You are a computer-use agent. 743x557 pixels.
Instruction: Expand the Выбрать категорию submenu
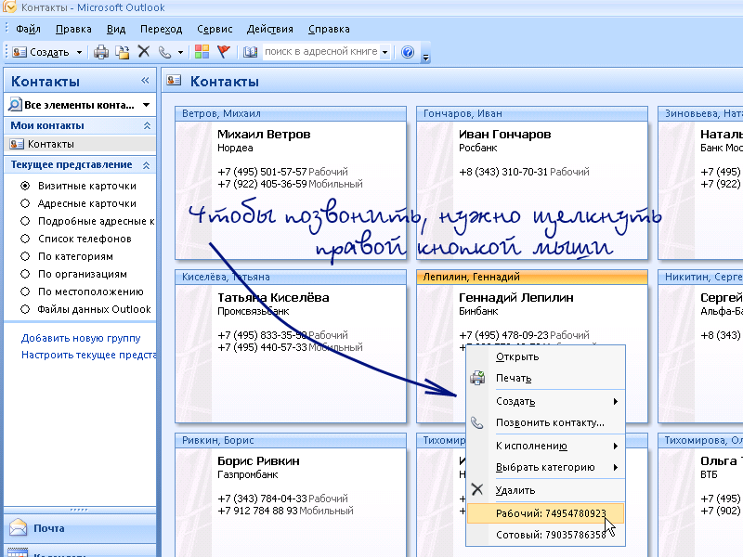(x=616, y=468)
